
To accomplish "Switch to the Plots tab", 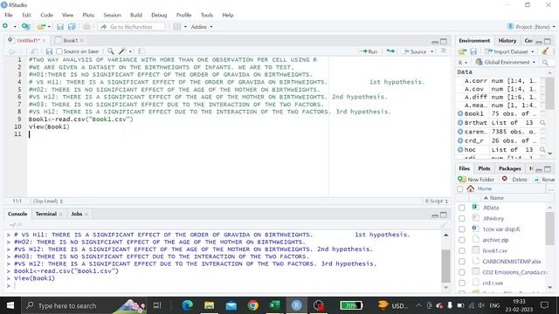I will tap(484, 168).
